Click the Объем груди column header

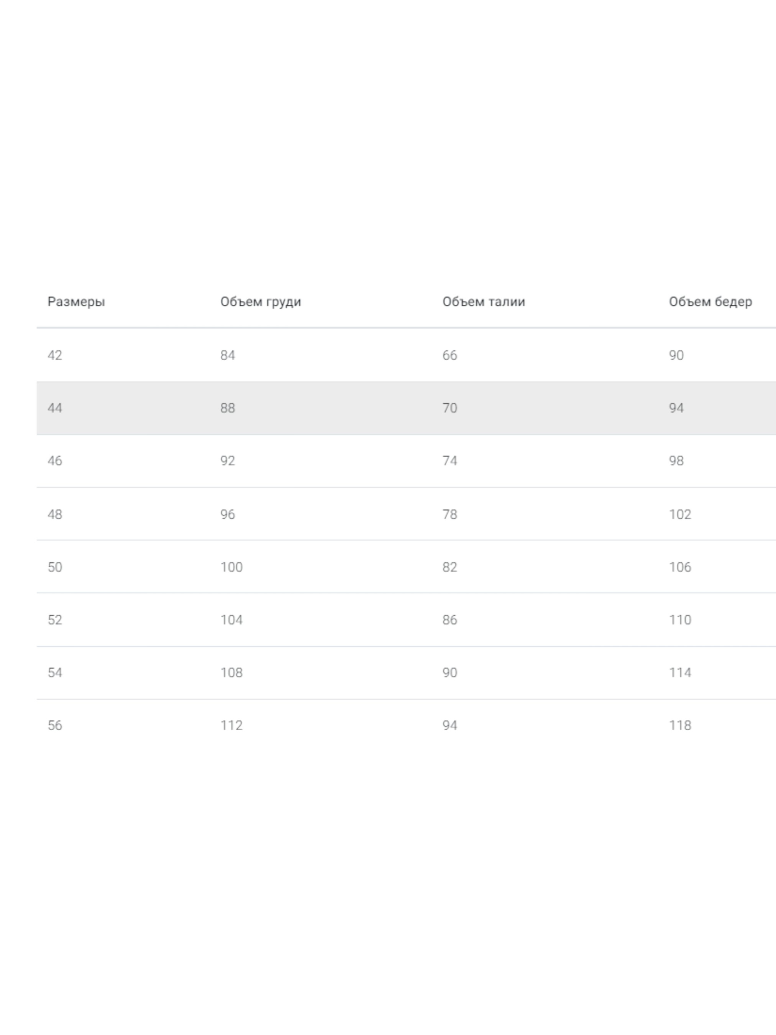point(261,302)
